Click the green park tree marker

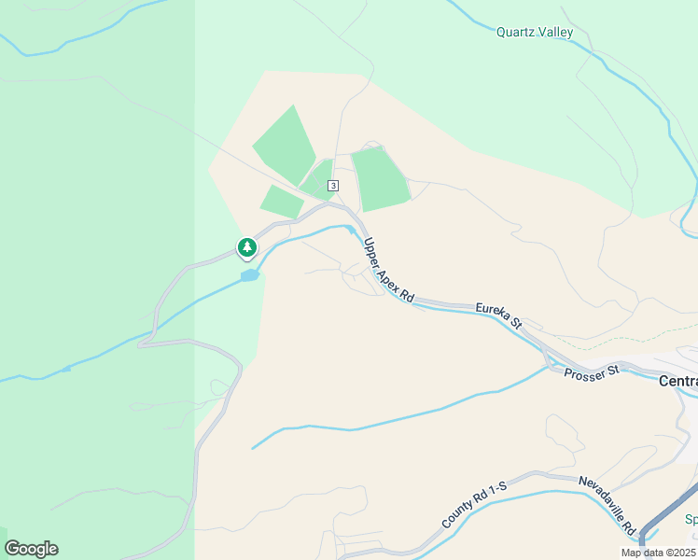tap(247, 248)
